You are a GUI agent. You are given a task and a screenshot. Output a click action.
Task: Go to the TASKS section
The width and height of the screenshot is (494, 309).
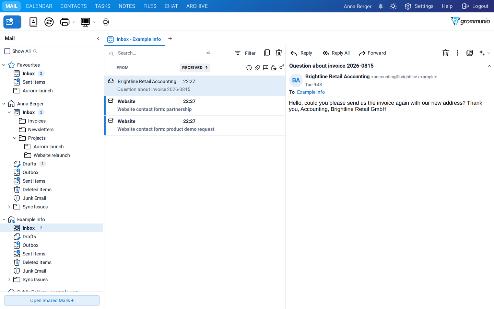click(x=103, y=6)
